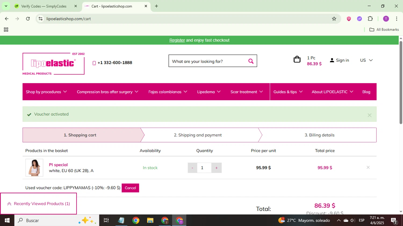
Task: Open the PI special product link
Action: 58,165
